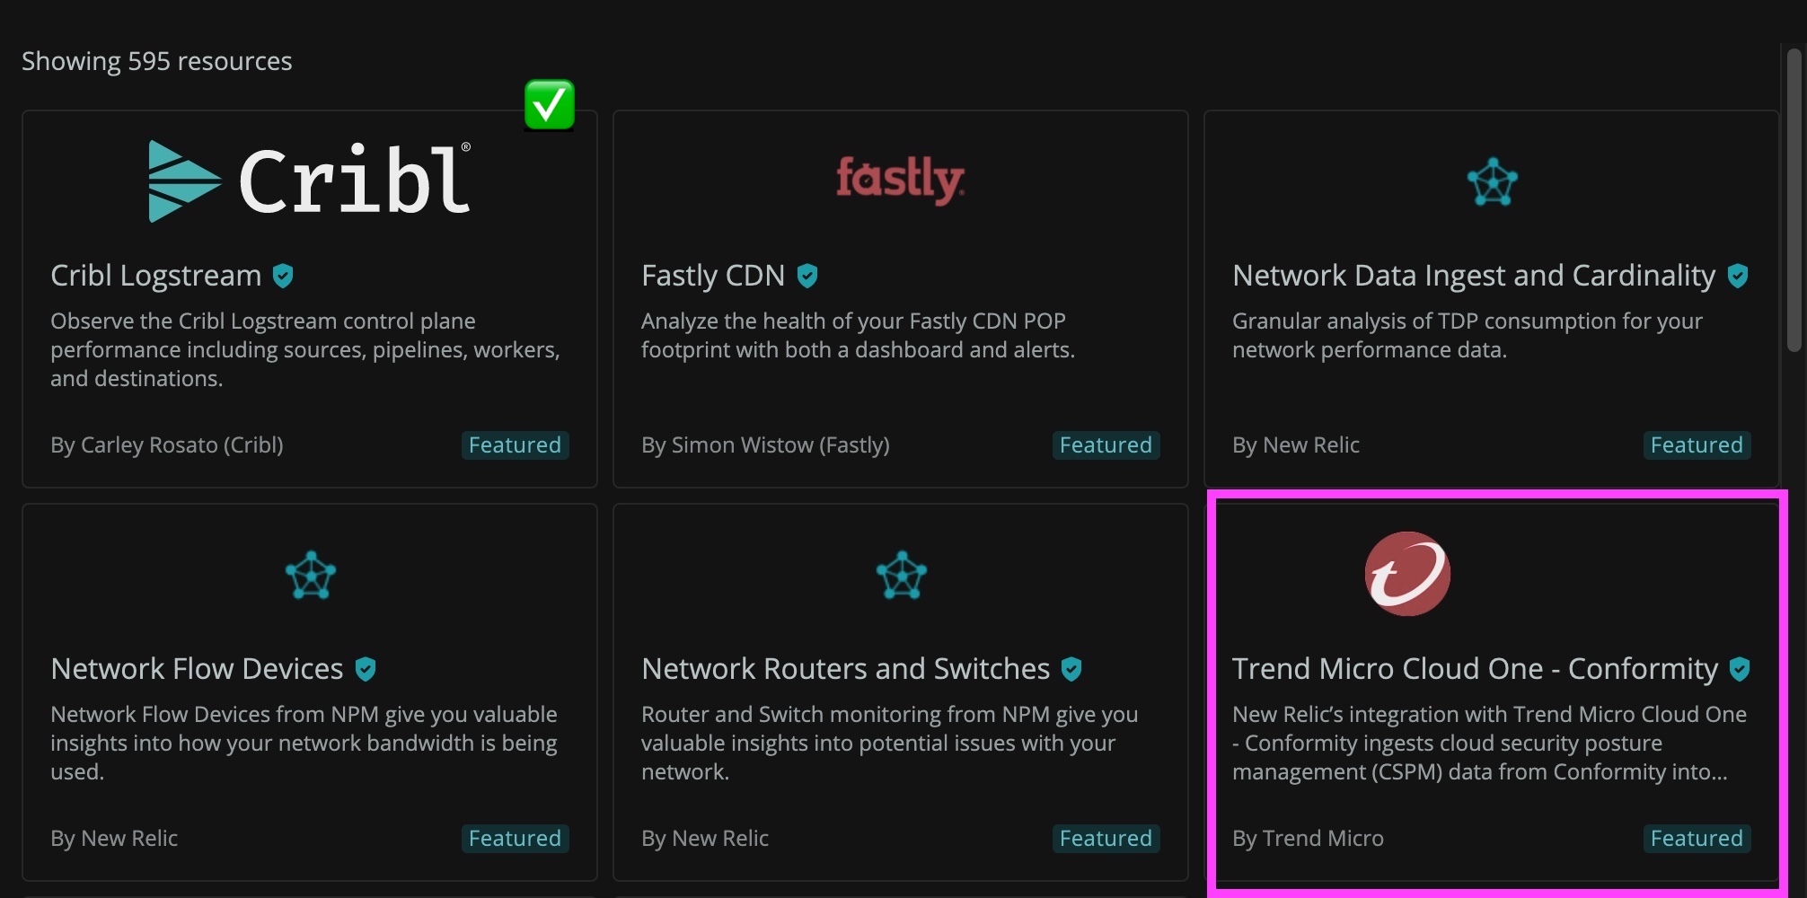
Task: Click the New Relic icon on Network Routers and Switches card
Action: (899, 575)
